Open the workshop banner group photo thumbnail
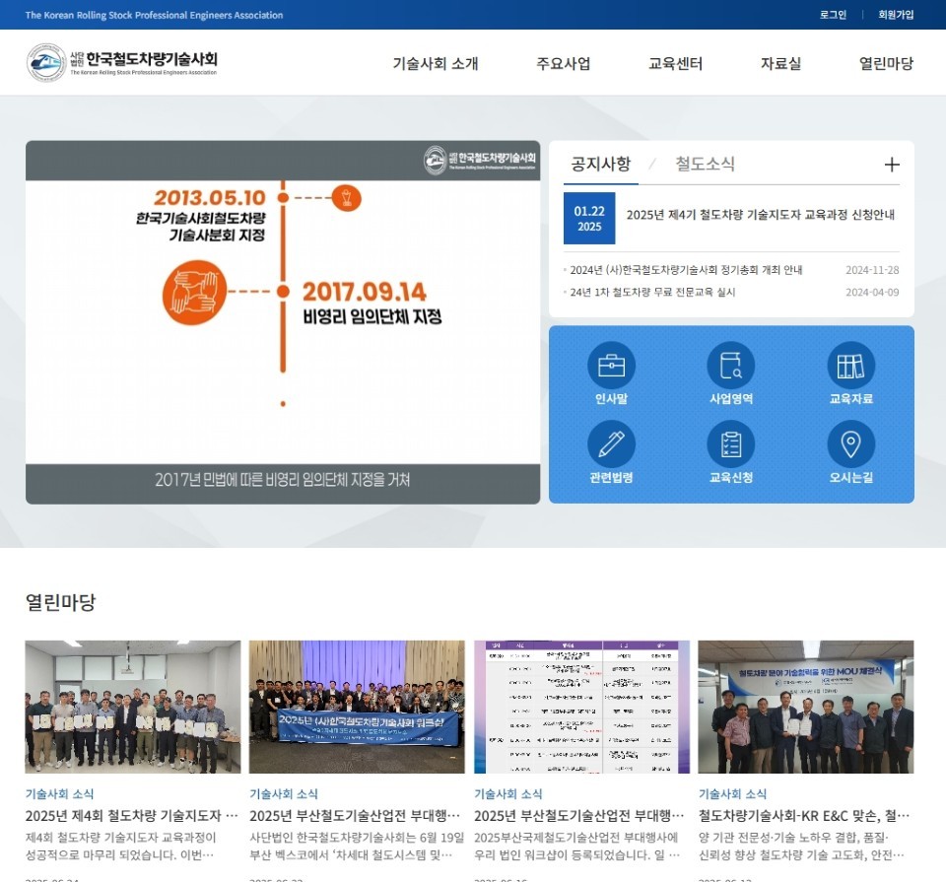Viewport: 946px width, 882px height. tap(357, 707)
